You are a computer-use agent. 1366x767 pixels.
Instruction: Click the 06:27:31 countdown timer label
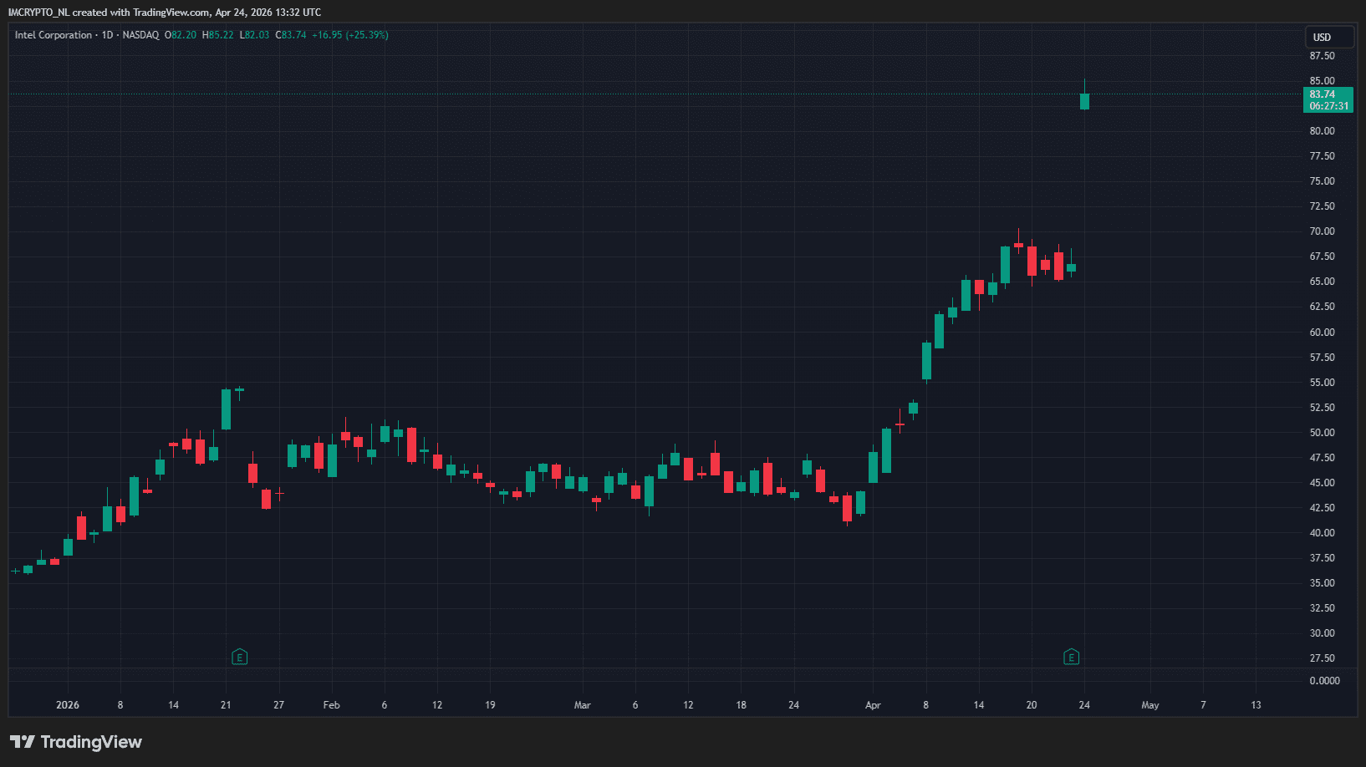click(1328, 106)
